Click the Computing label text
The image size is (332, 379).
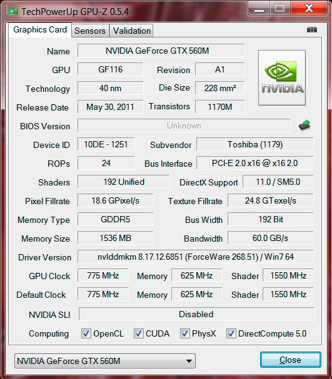[49, 334]
